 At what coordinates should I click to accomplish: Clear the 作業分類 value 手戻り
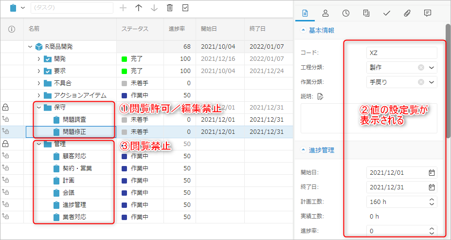tap(421, 82)
